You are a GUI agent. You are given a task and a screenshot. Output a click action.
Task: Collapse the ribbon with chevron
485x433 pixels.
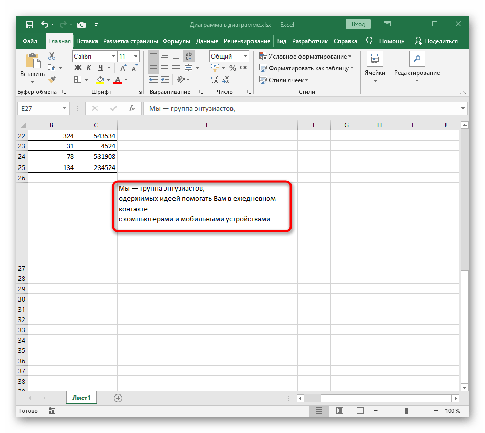point(463,92)
